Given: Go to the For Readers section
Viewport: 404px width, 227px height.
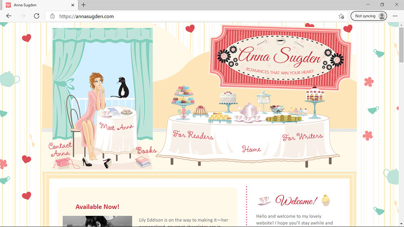Looking at the screenshot, I should point(193,135).
